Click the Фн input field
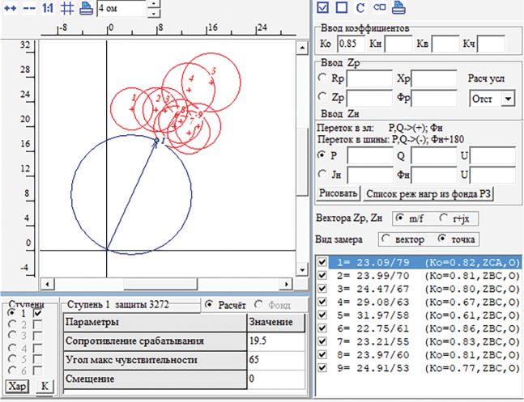This screenshot has height=402, width=524. [434, 175]
